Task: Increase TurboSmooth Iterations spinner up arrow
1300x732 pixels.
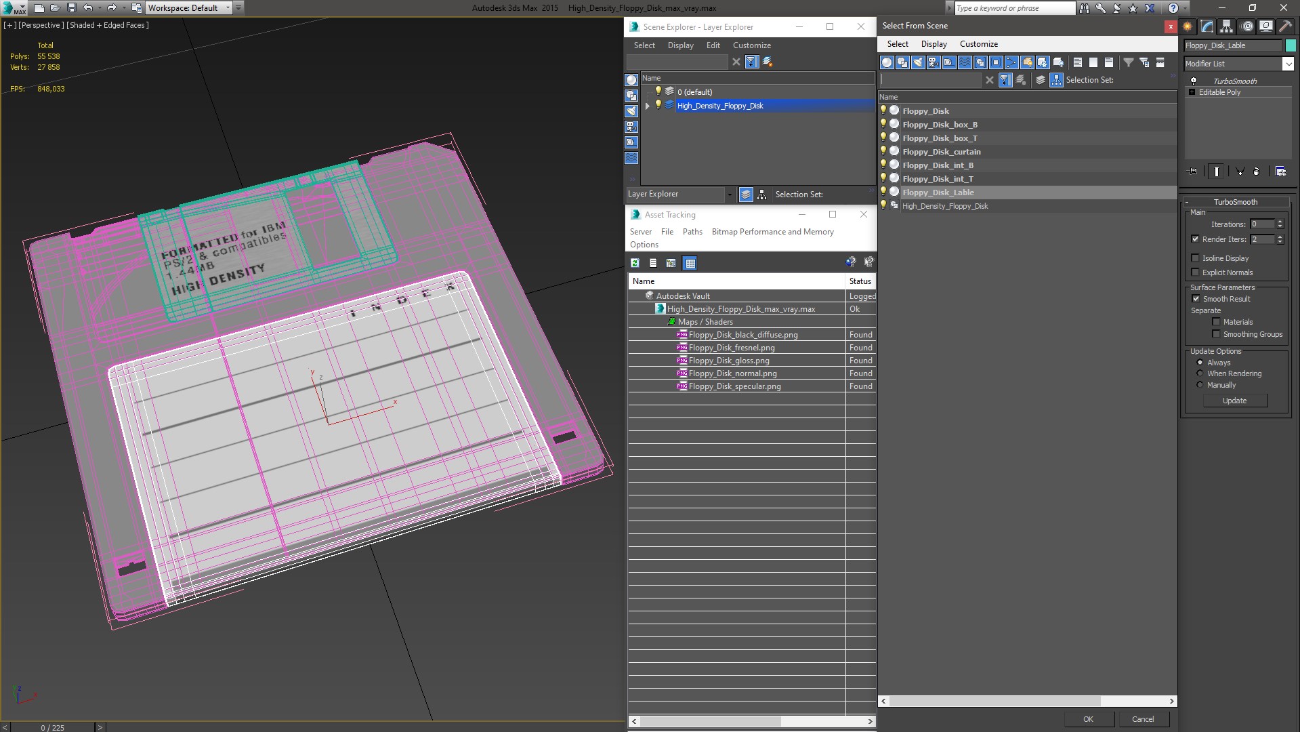Action: click(1280, 222)
